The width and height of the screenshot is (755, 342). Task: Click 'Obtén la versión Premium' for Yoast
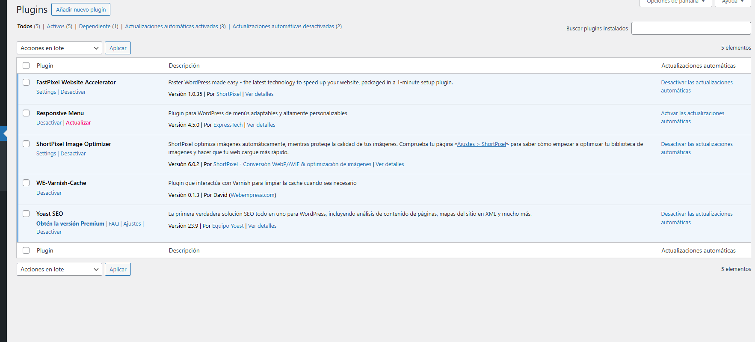pos(70,224)
